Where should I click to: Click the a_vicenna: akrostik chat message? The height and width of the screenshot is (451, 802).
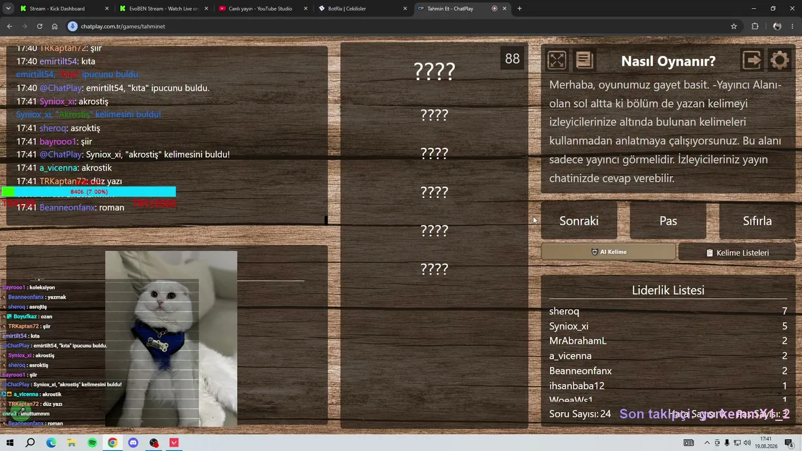pyautogui.click(x=64, y=168)
